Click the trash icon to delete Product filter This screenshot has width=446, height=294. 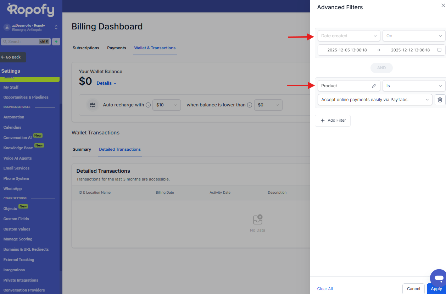[x=440, y=100]
